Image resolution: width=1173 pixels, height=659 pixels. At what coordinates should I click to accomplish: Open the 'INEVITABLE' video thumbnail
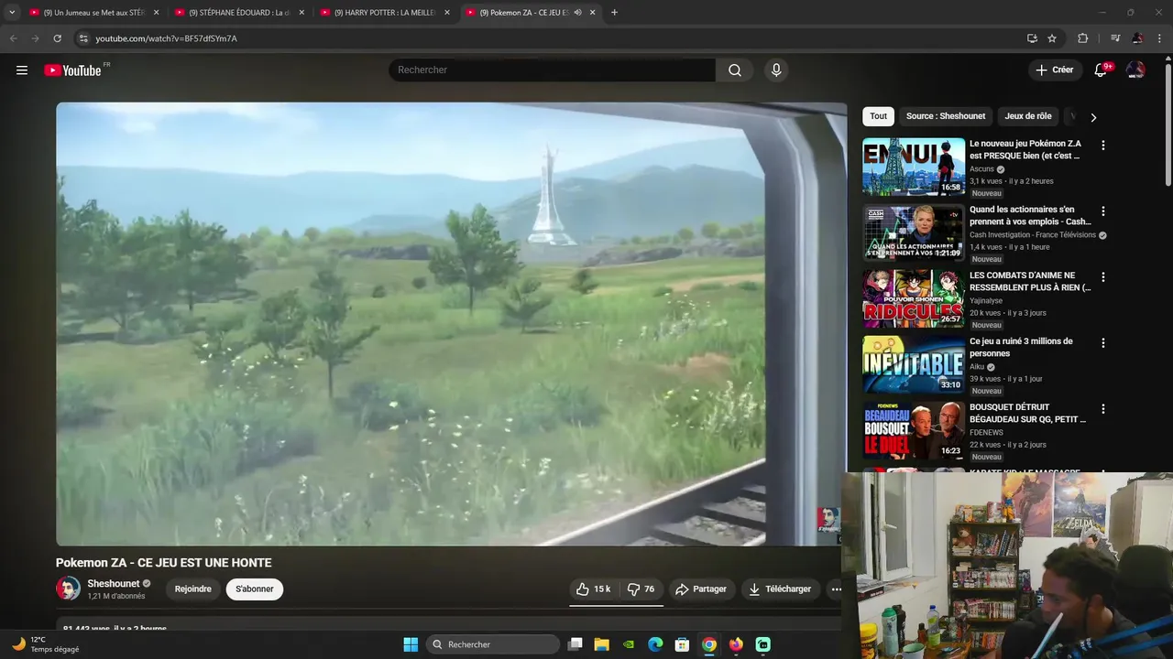[x=914, y=365]
